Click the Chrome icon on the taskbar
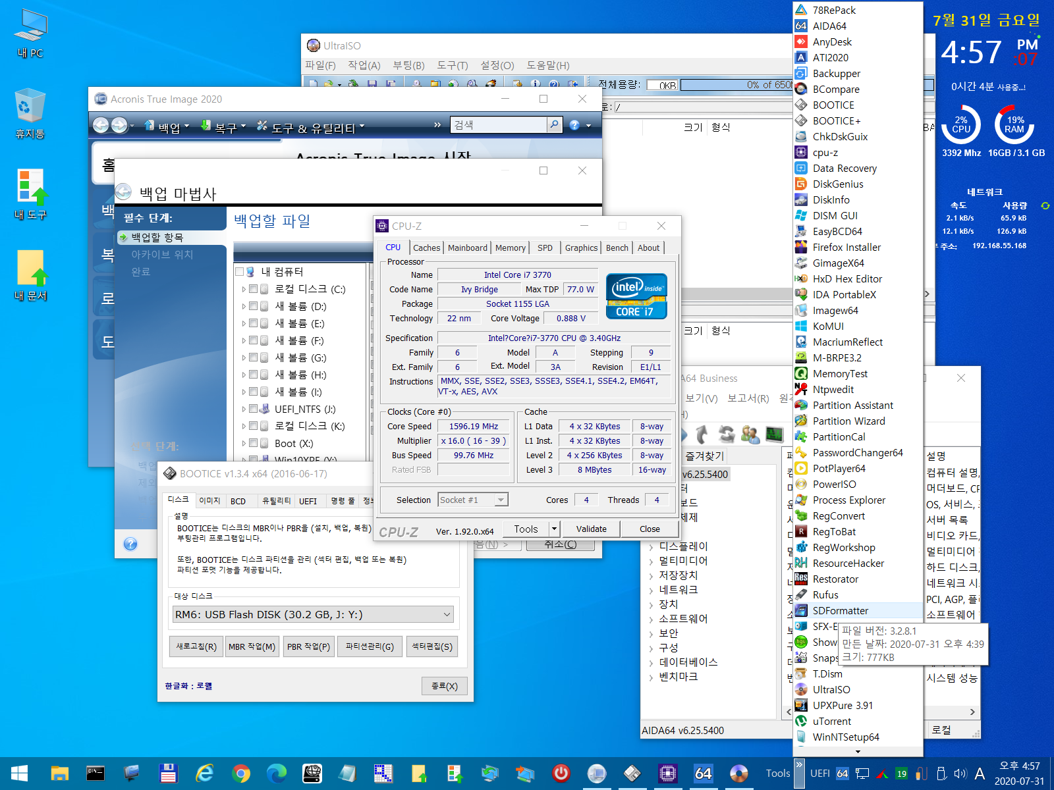1054x790 pixels. click(240, 773)
